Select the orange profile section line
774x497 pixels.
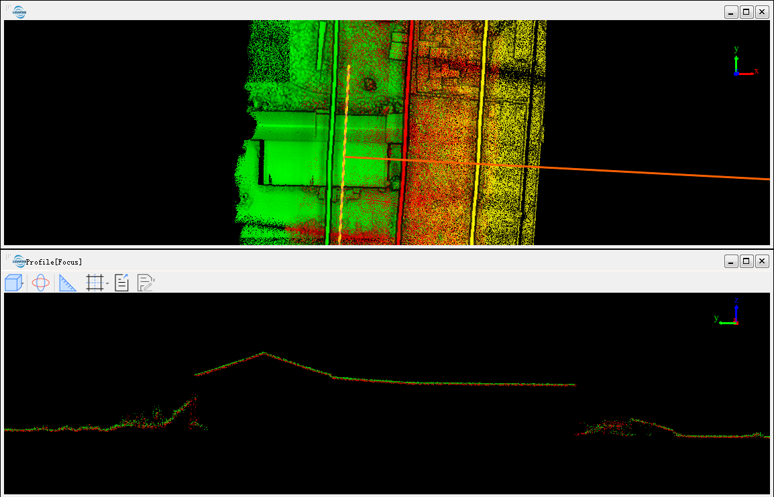point(604,170)
